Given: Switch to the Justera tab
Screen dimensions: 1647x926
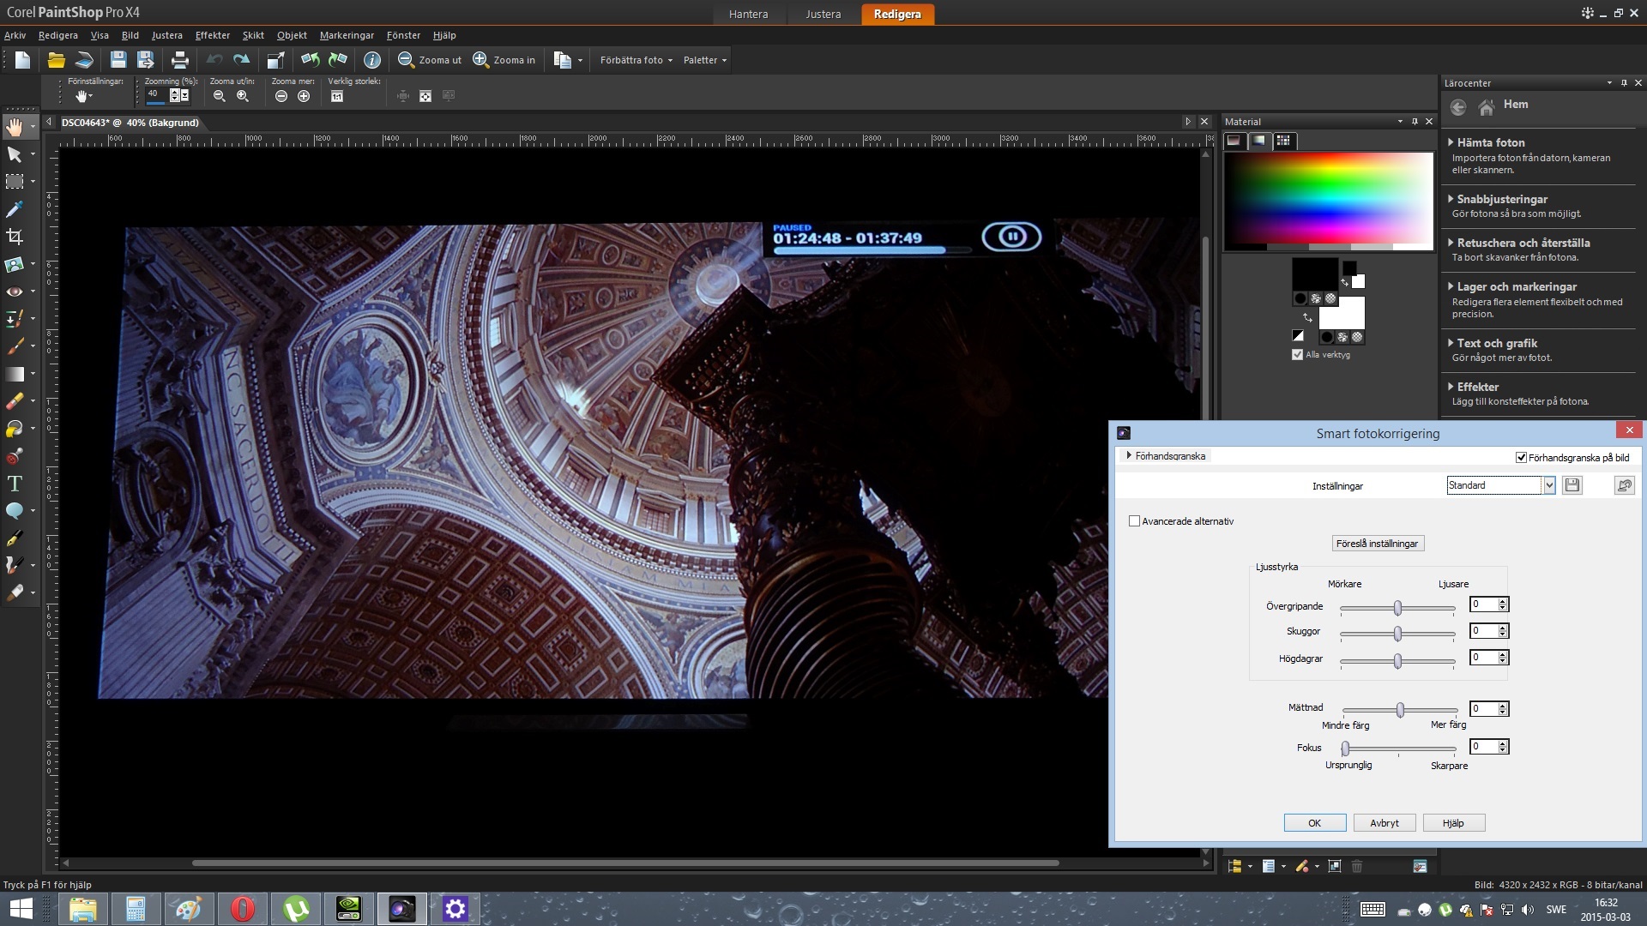Looking at the screenshot, I should (x=823, y=14).
